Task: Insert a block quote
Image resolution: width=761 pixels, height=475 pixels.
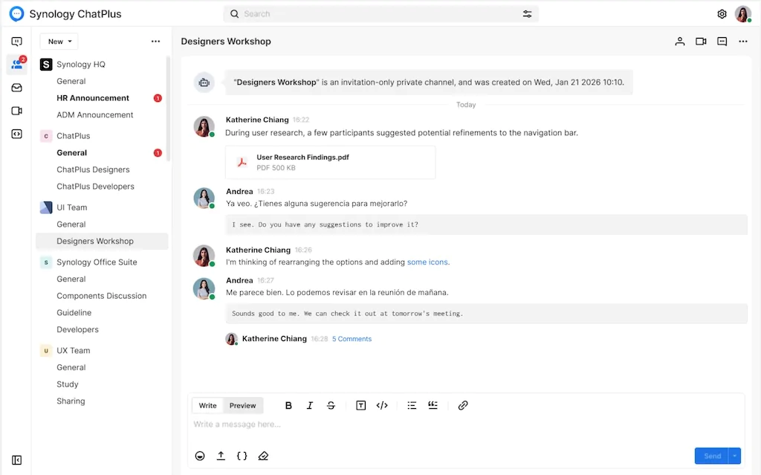Action: 433,406
